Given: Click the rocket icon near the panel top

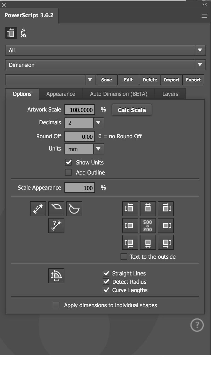Looking at the screenshot, I should click(x=23, y=33).
